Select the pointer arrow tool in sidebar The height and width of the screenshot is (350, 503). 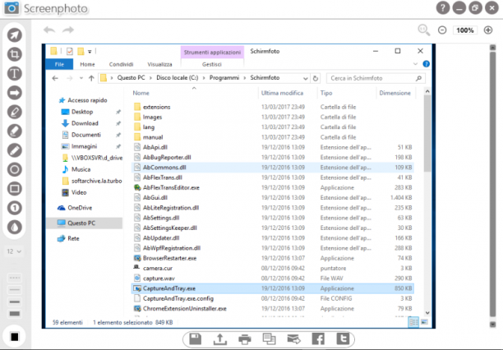coord(15,35)
